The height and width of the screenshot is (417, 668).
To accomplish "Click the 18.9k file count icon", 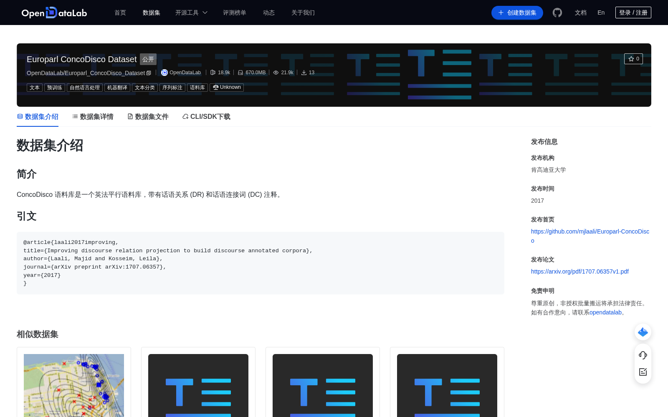I will pyautogui.click(x=213, y=73).
